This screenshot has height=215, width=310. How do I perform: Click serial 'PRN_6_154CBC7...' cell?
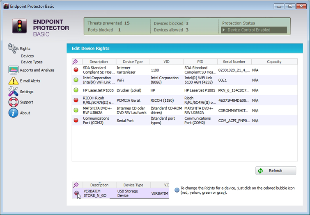234,90
